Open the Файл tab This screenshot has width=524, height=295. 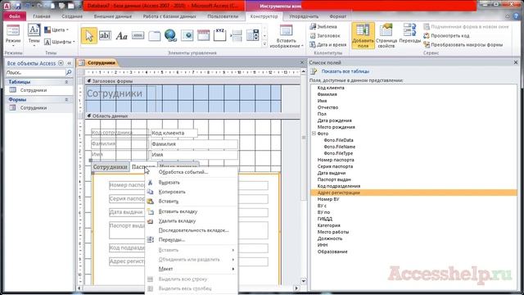pyautogui.click(x=15, y=16)
